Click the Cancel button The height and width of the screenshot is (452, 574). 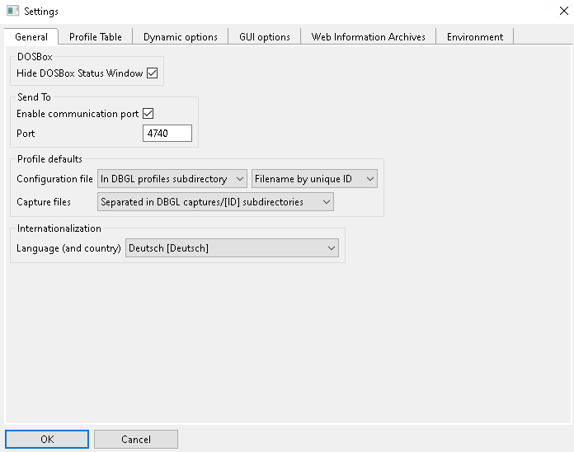pyautogui.click(x=135, y=440)
